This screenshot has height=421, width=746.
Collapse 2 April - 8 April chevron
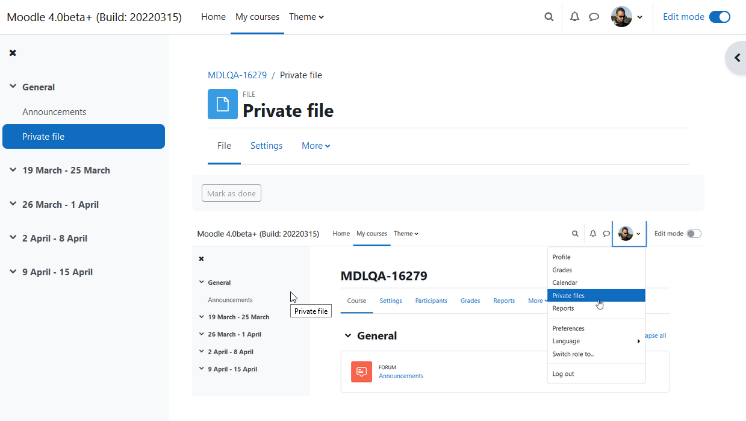click(x=13, y=238)
